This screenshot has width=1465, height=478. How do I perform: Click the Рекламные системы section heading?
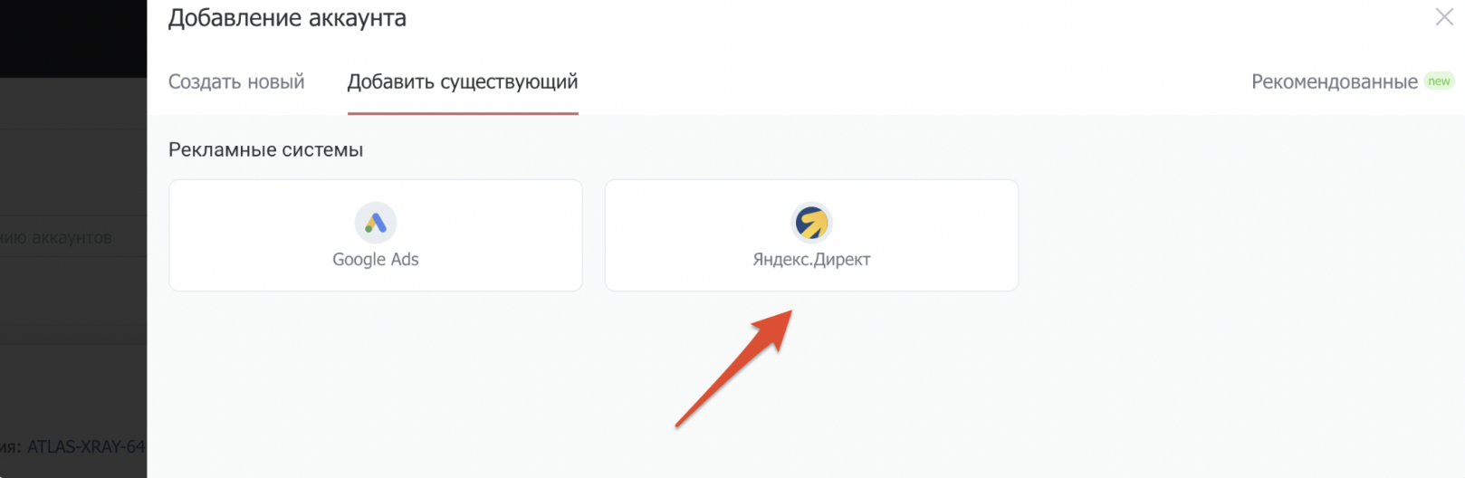point(265,150)
